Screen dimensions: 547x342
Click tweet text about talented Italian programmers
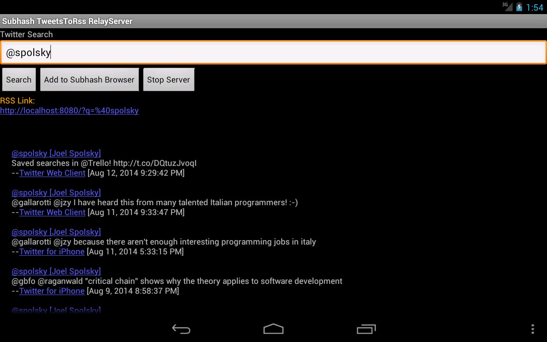[x=155, y=202]
